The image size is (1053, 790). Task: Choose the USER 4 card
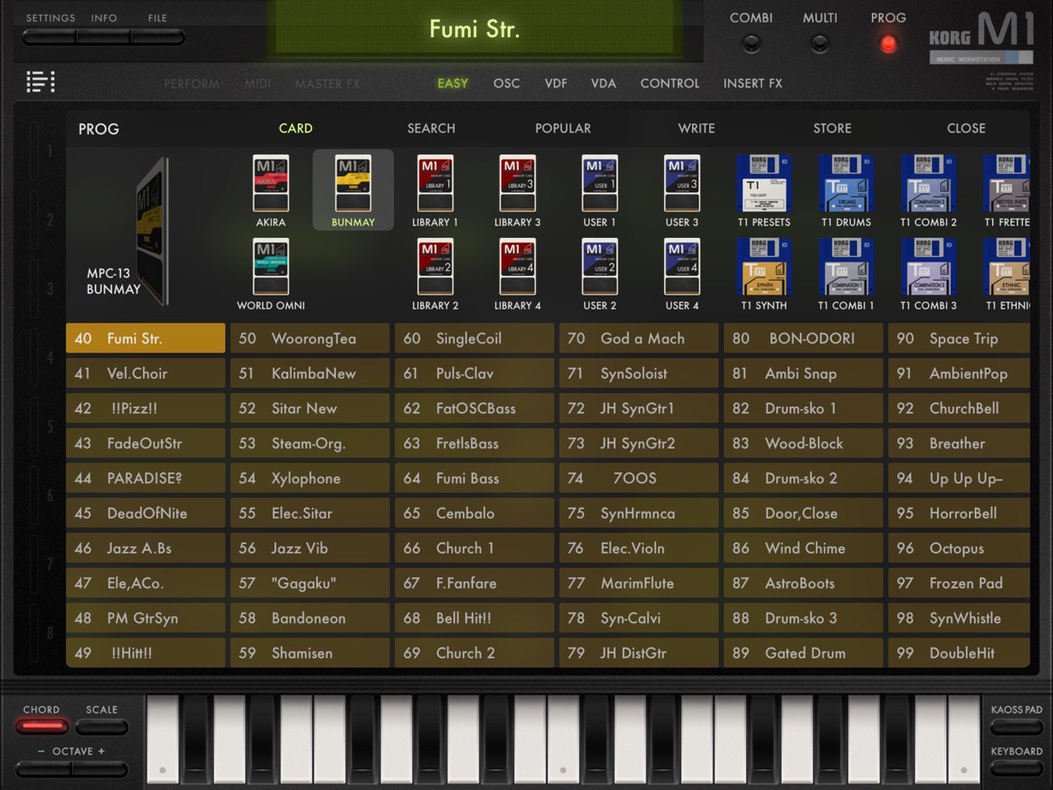(682, 273)
